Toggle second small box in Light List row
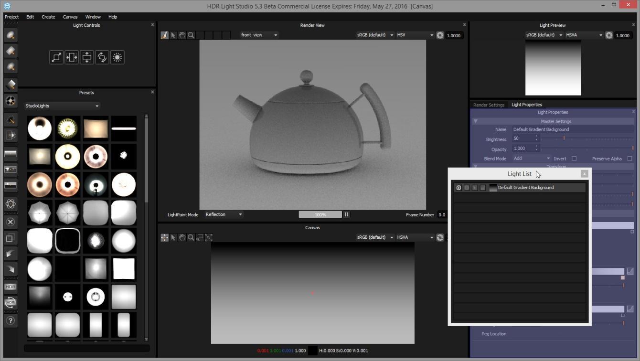This screenshot has width=640, height=361. coord(467,188)
